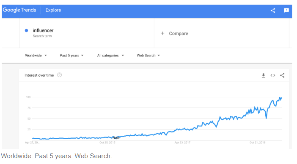Image resolution: width=297 pixels, height=164 pixels.
Task: Click the share icon in the blue header
Action: (273, 11)
